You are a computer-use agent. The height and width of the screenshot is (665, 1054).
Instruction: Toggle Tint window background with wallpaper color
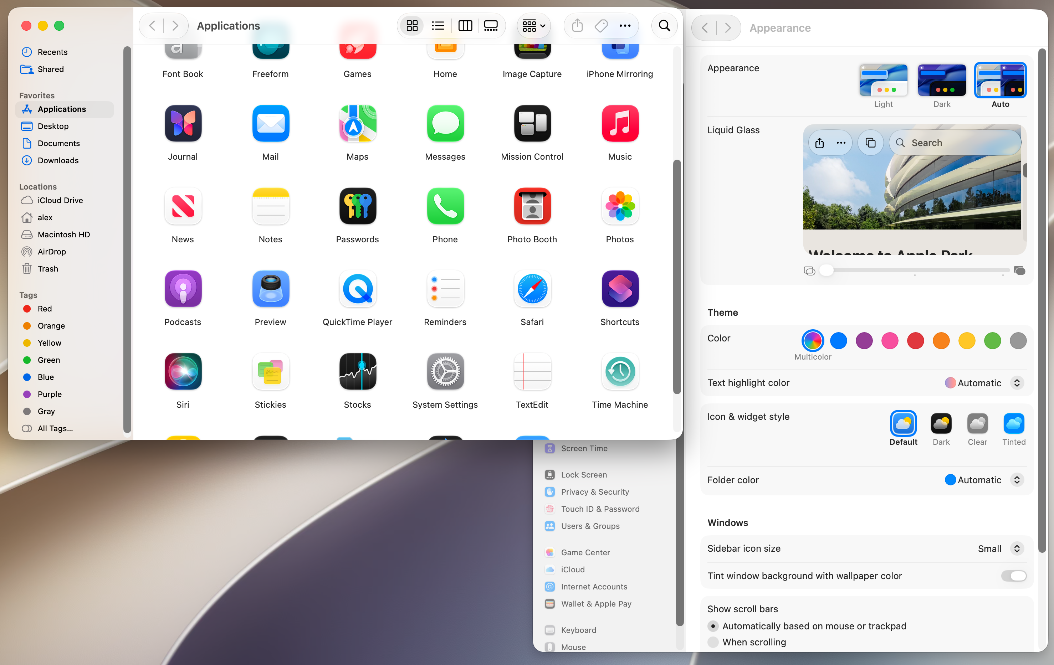pyautogui.click(x=1013, y=576)
